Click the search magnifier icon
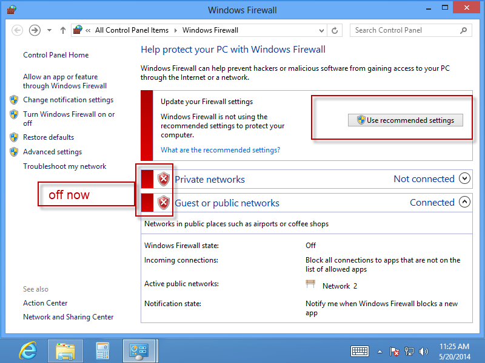 [463, 30]
